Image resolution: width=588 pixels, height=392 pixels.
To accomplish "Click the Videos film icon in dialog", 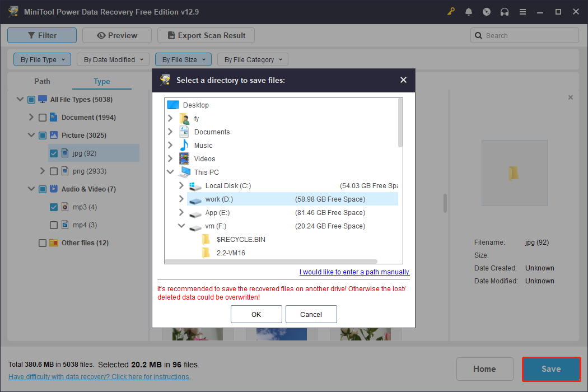I will pos(184,158).
